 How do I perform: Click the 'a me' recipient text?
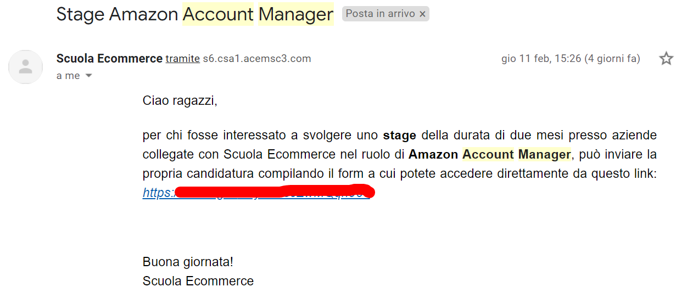[x=68, y=76]
